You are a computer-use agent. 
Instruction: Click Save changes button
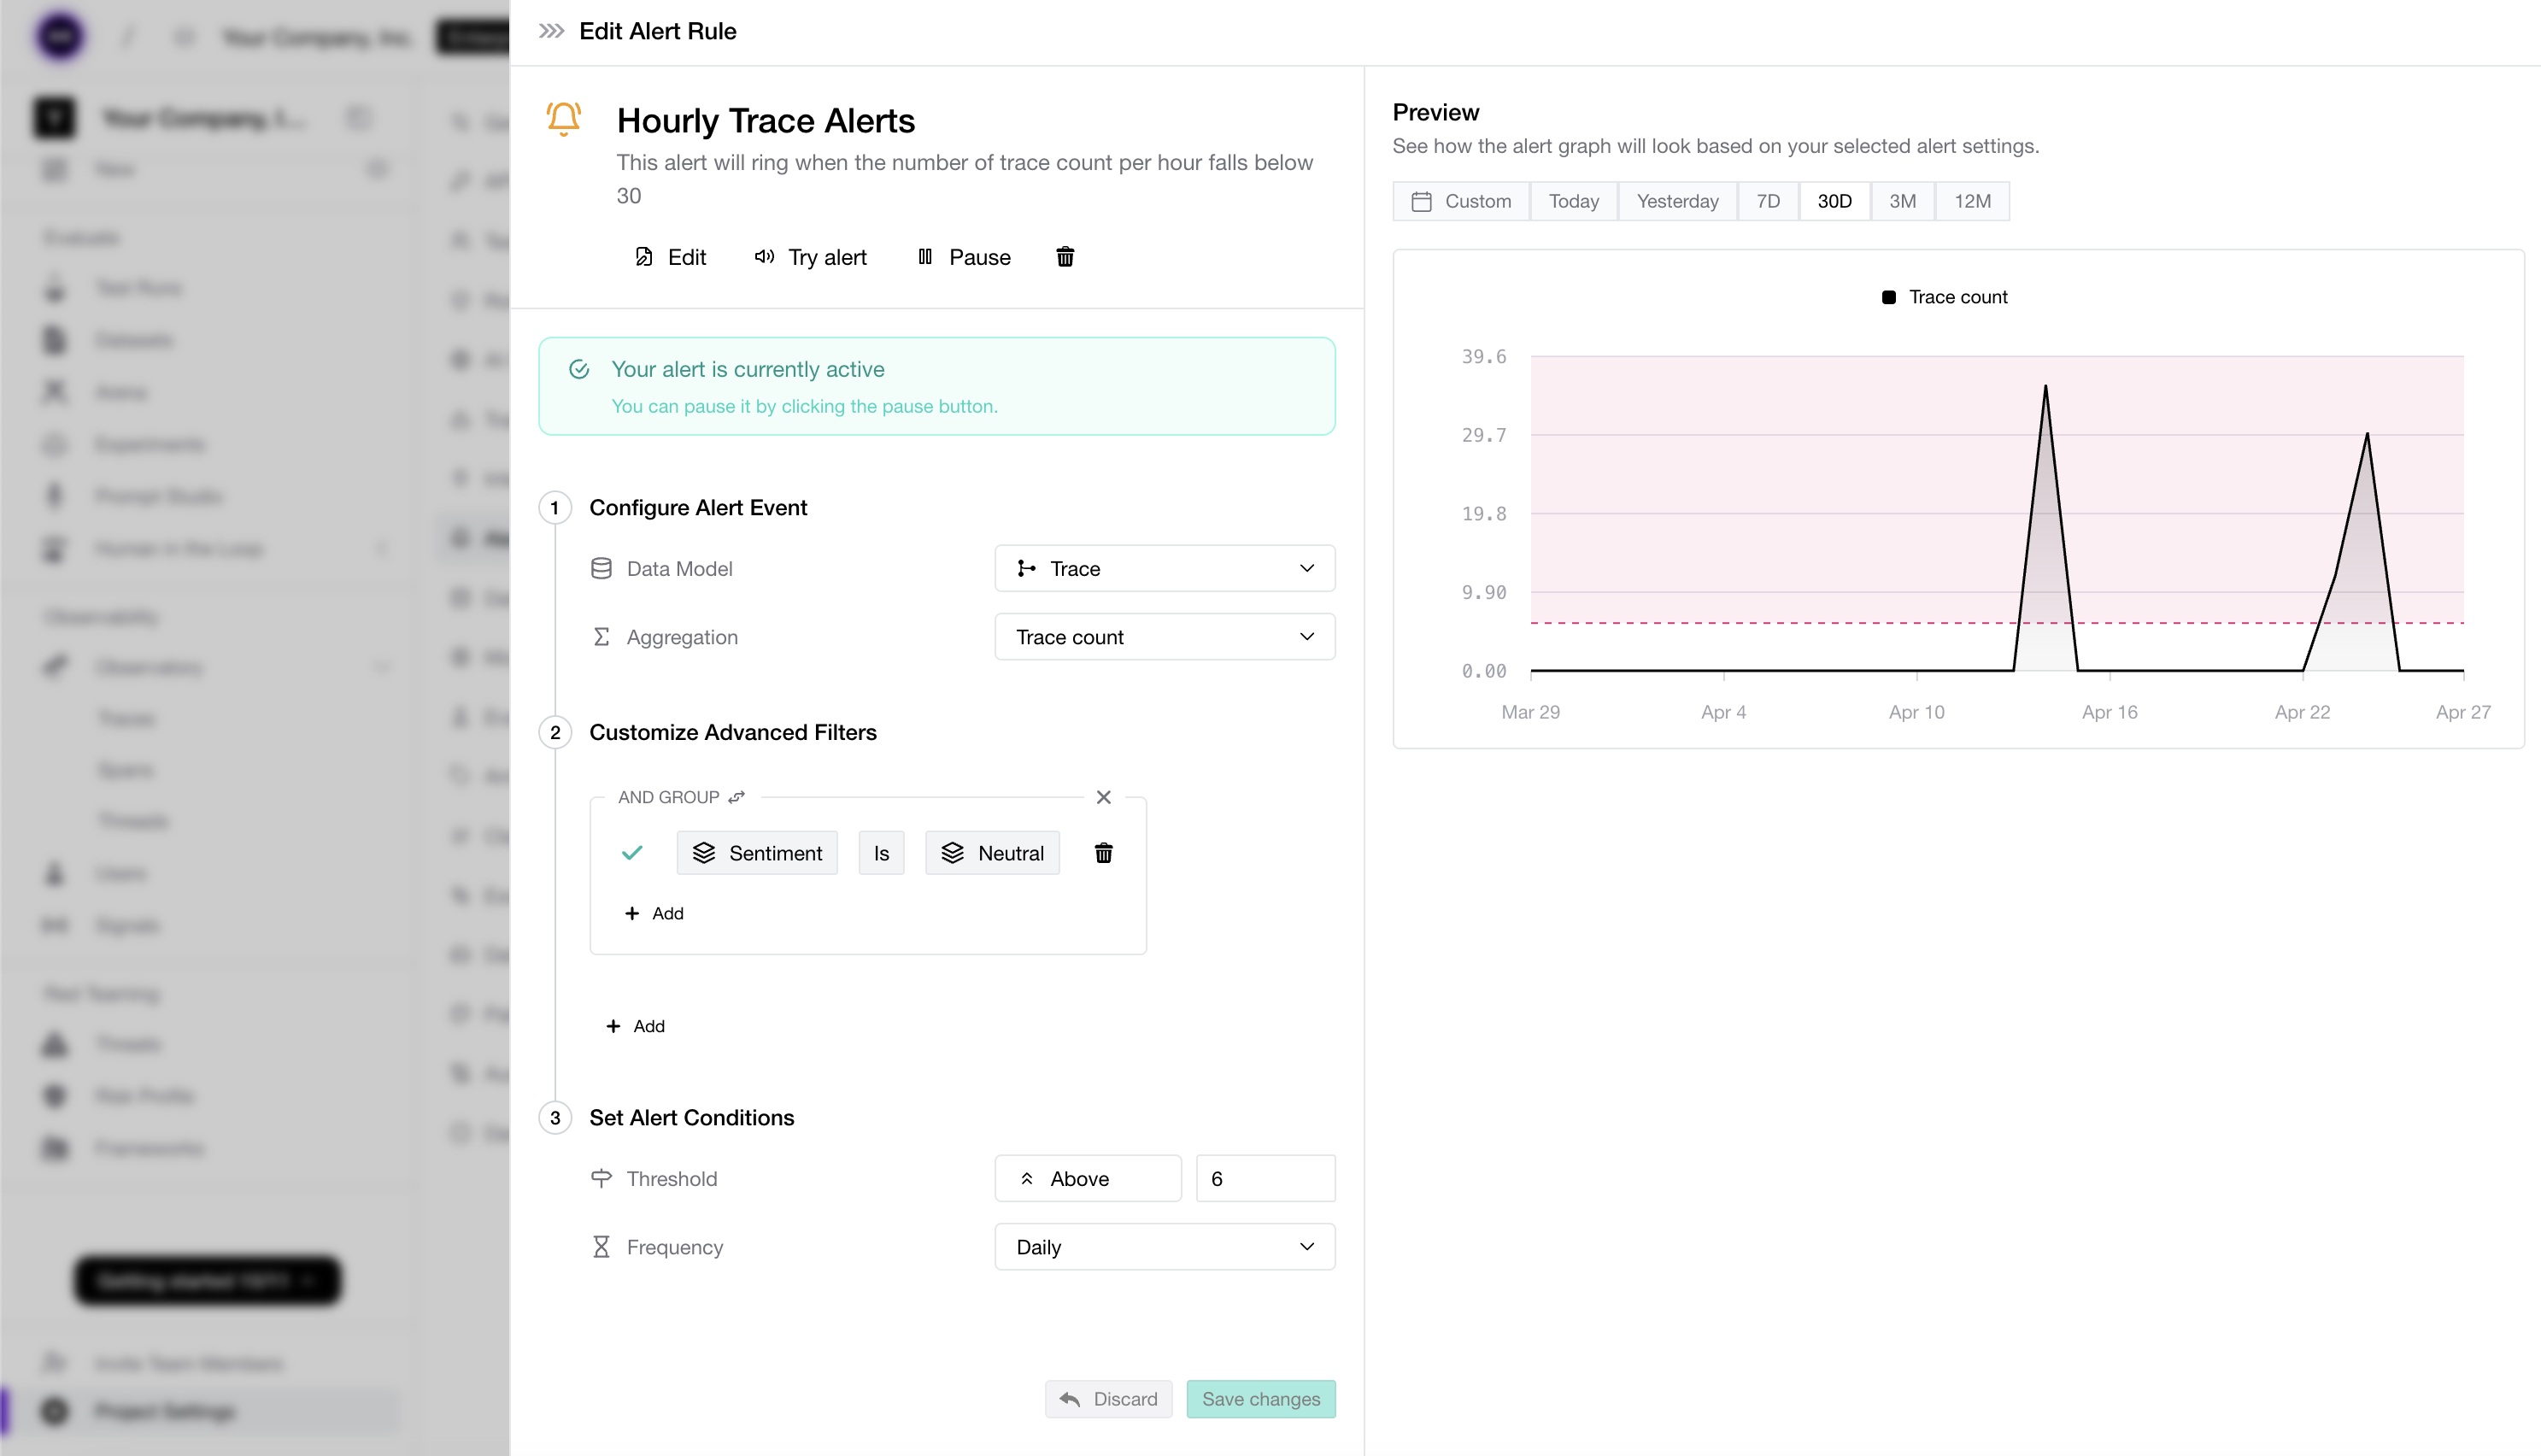(x=1259, y=1399)
